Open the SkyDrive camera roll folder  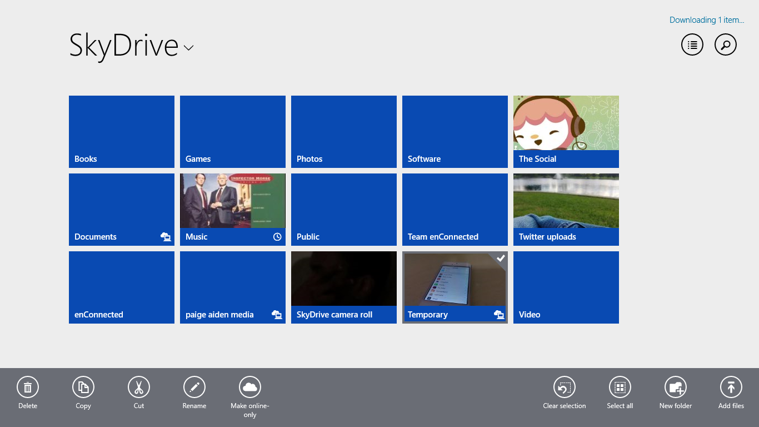(344, 287)
